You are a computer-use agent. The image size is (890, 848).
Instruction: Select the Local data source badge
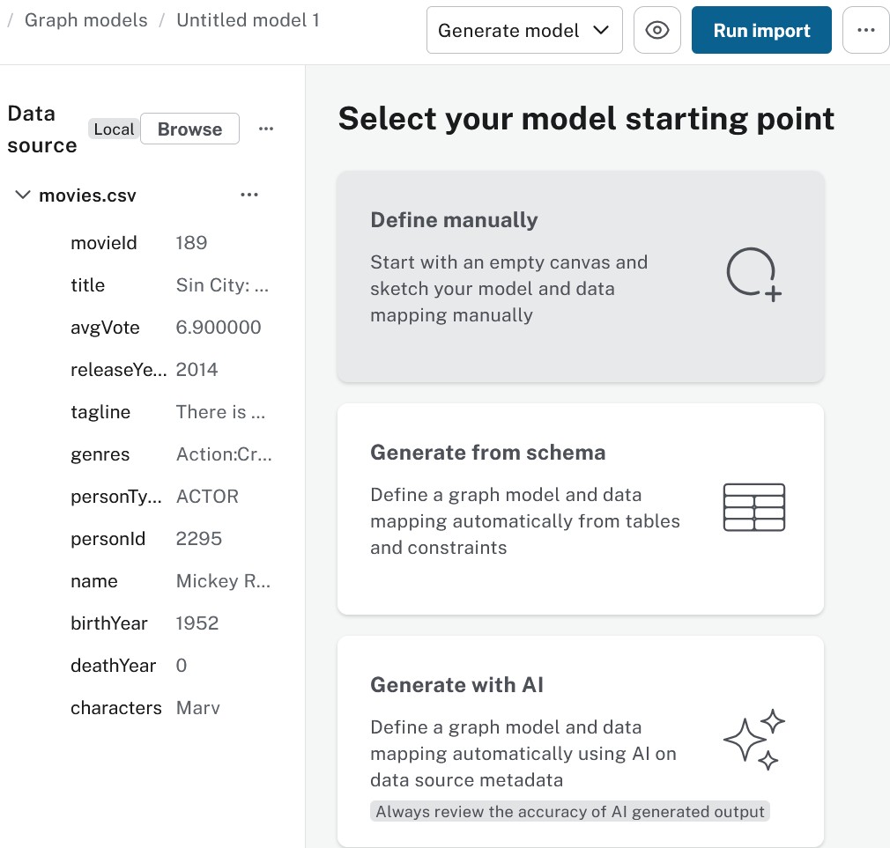115,129
